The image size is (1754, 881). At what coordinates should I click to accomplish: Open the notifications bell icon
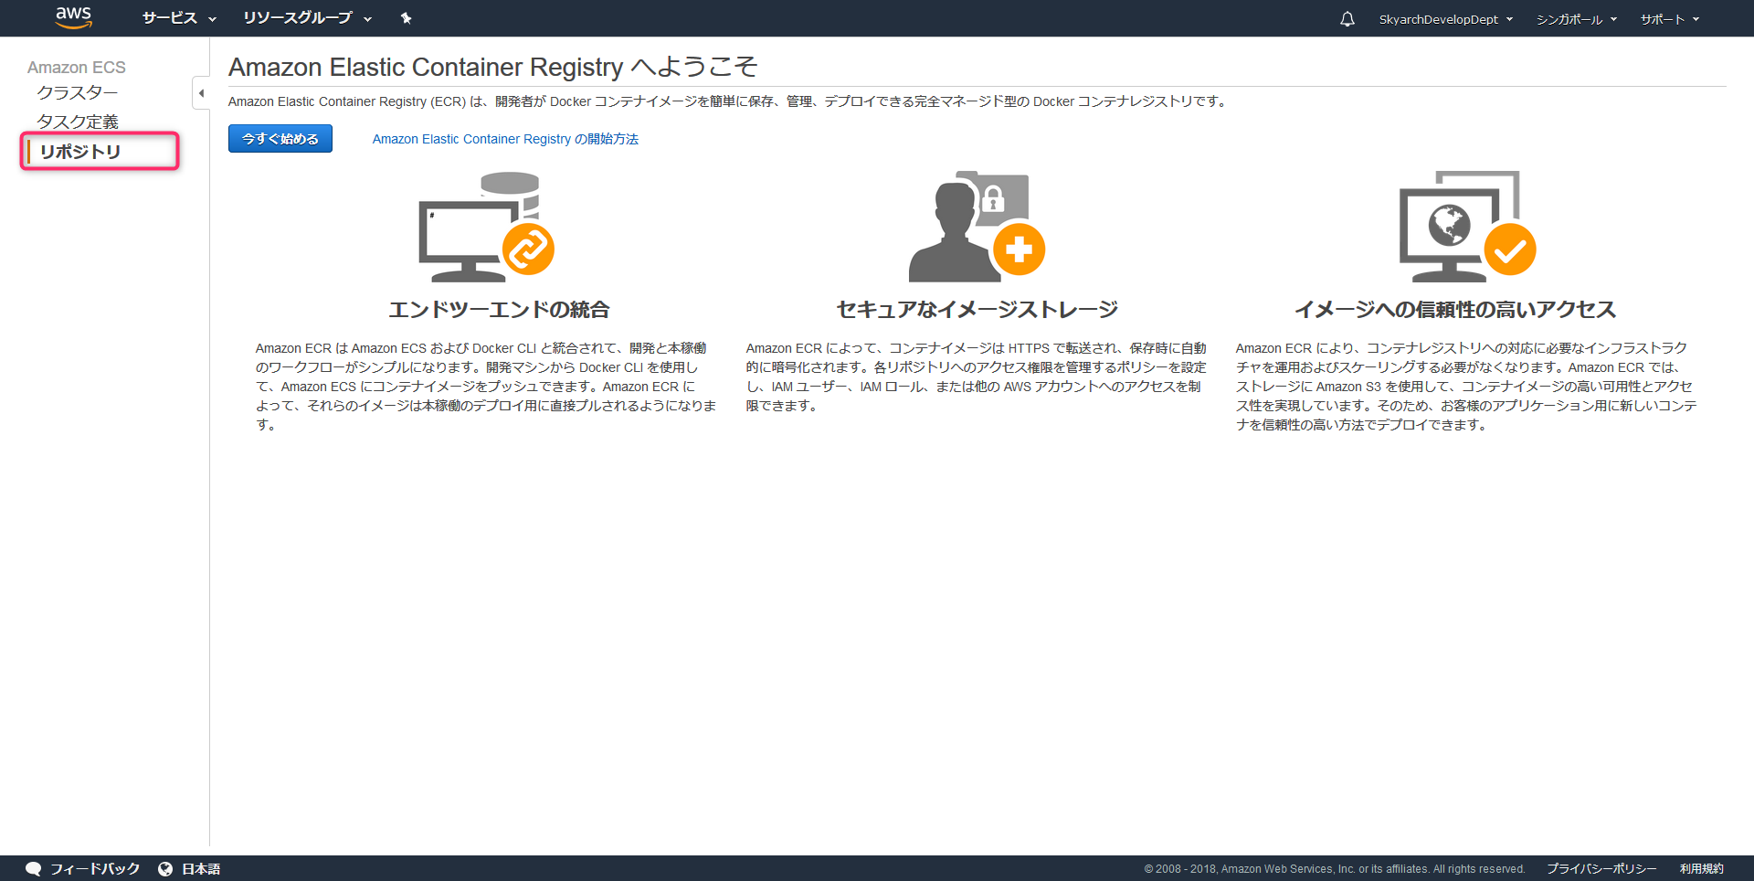tap(1347, 19)
